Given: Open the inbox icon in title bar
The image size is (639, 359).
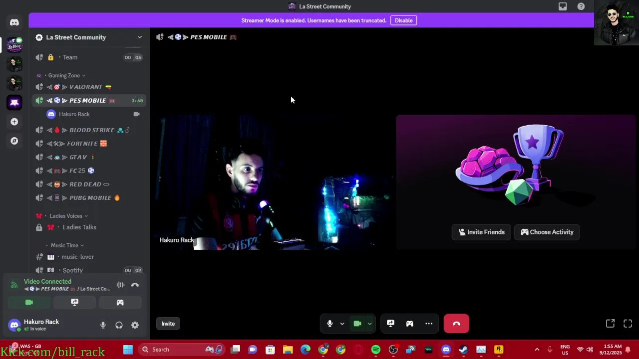Looking at the screenshot, I should coord(563,6).
